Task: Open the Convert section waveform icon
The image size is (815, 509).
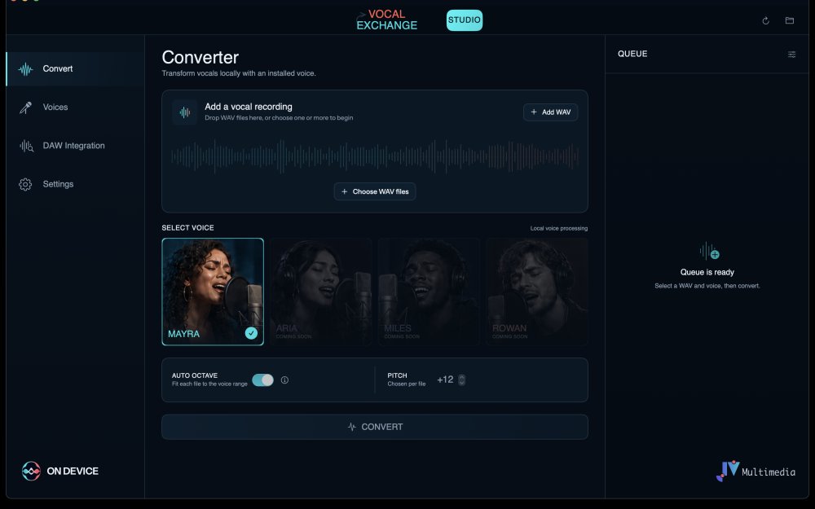Action: (25, 69)
